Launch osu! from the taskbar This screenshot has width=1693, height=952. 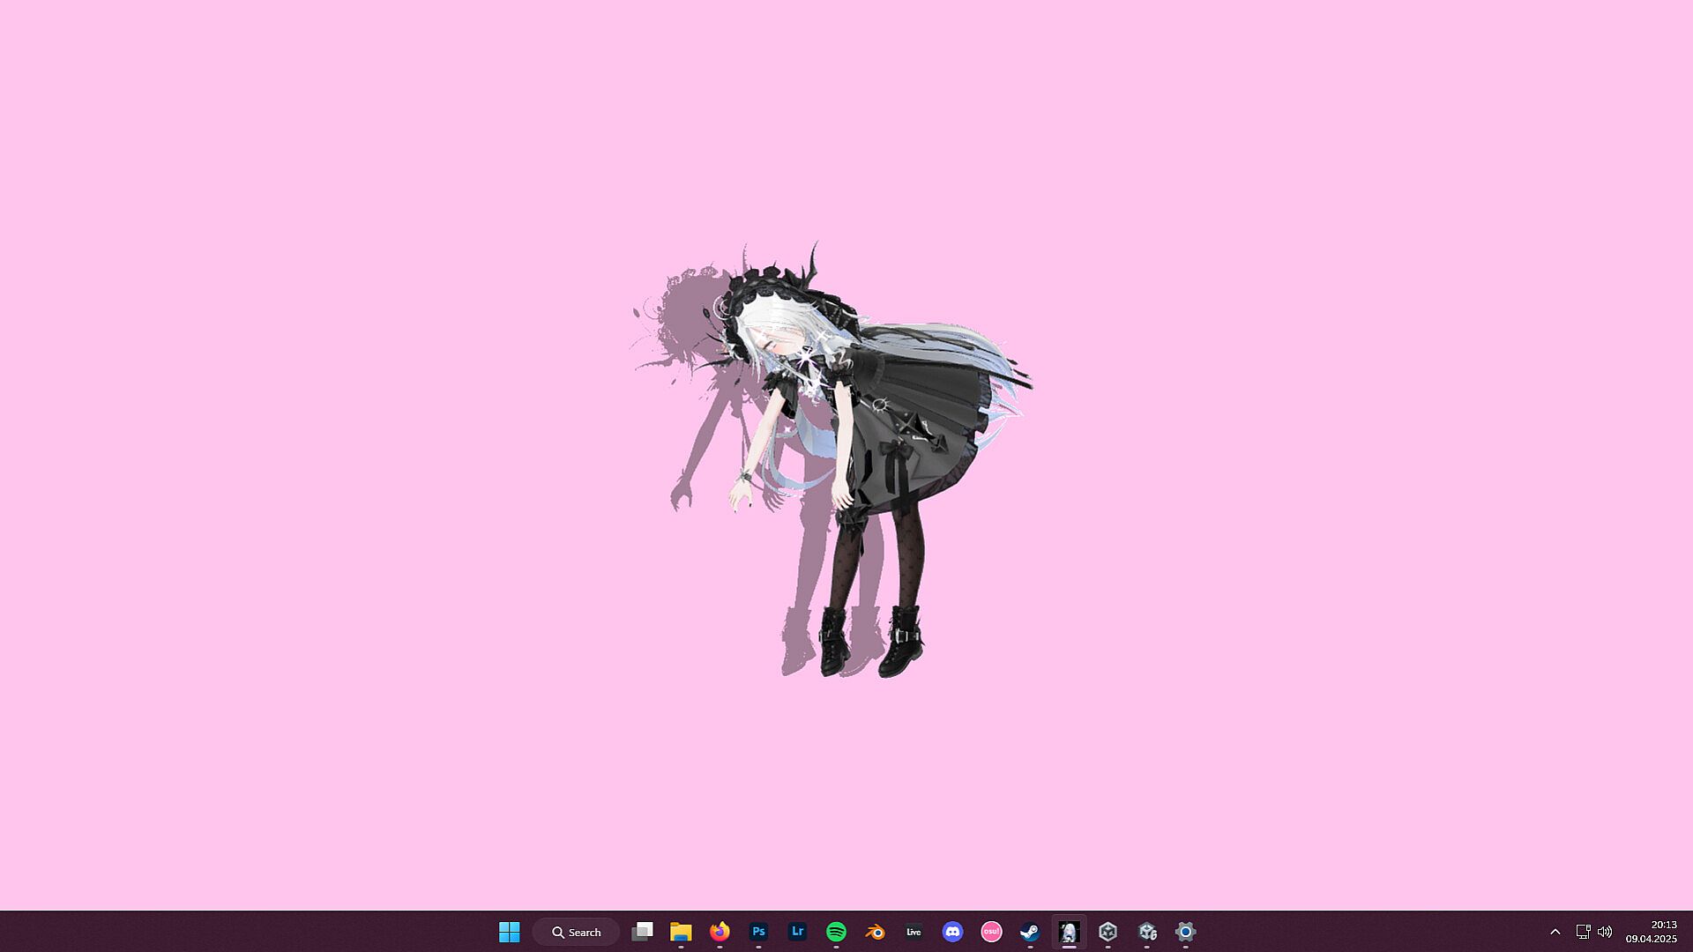click(991, 932)
